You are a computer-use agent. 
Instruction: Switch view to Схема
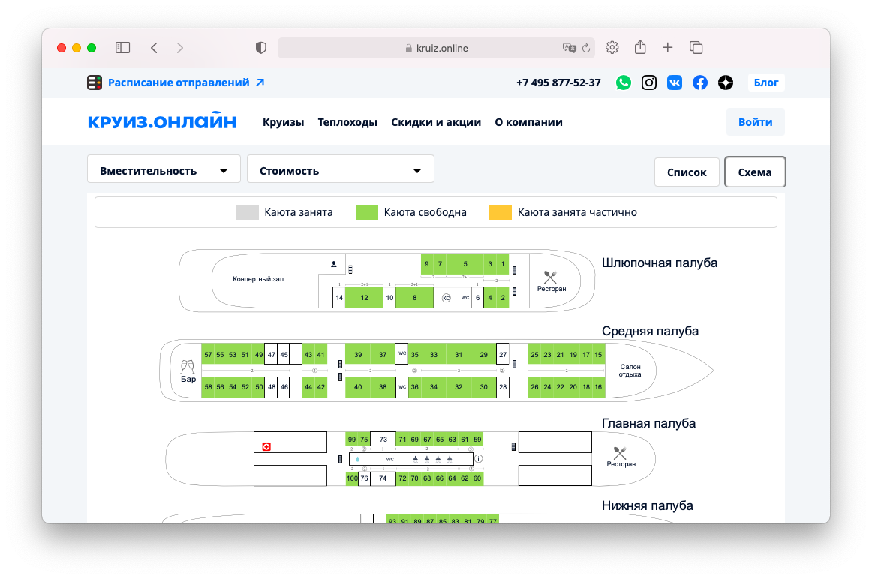754,172
